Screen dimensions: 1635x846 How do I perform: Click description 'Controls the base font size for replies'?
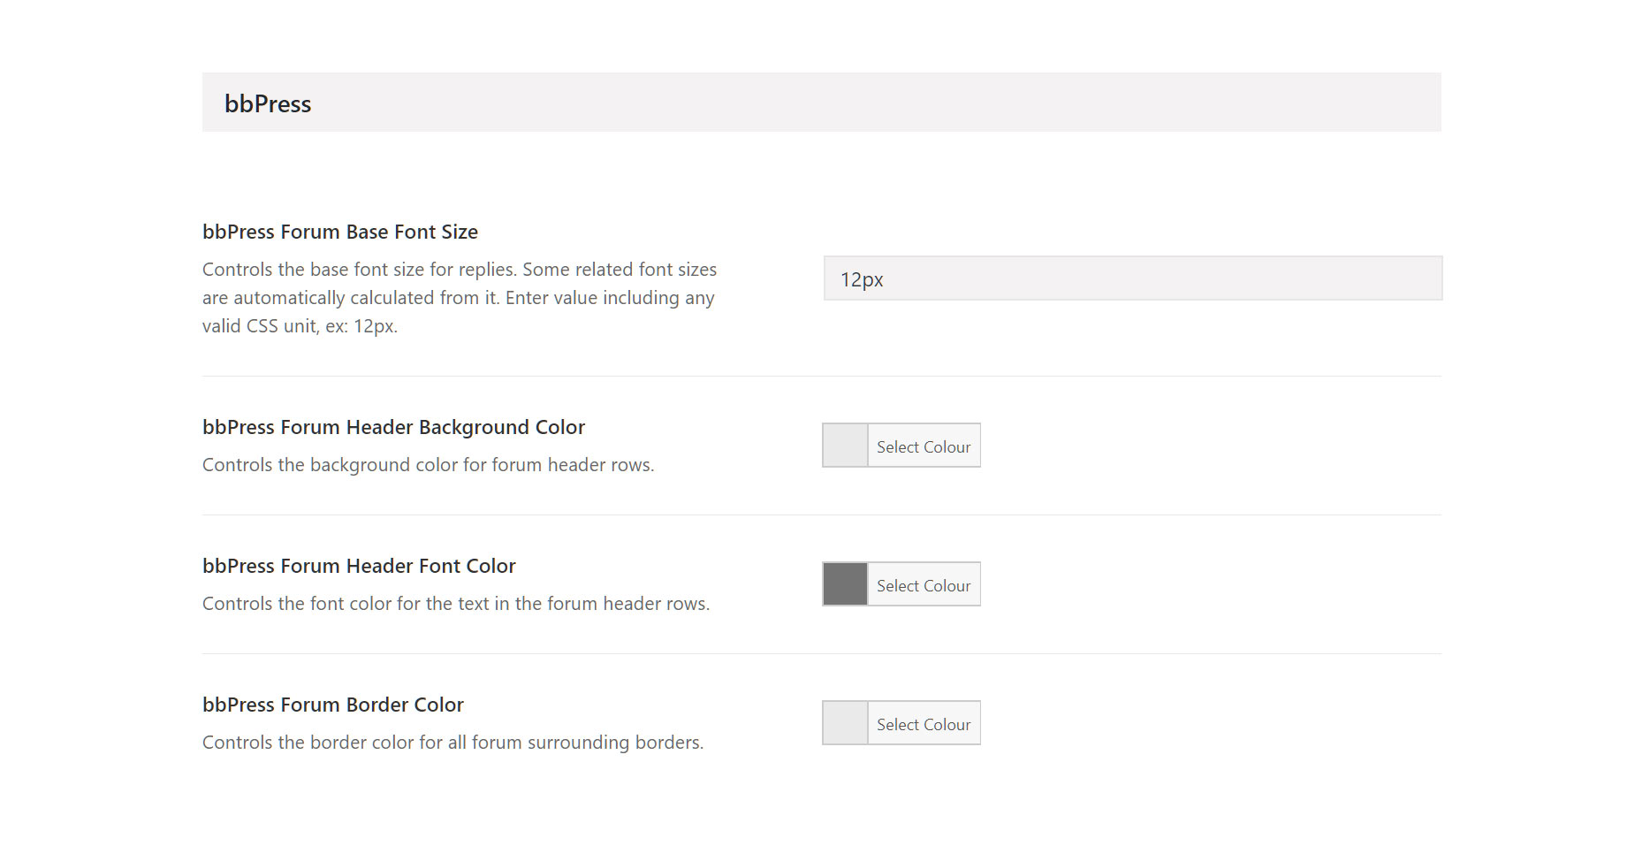coord(361,270)
